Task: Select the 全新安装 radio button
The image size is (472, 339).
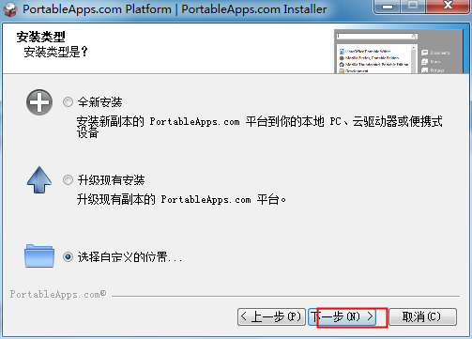Action: [x=68, y=102]
